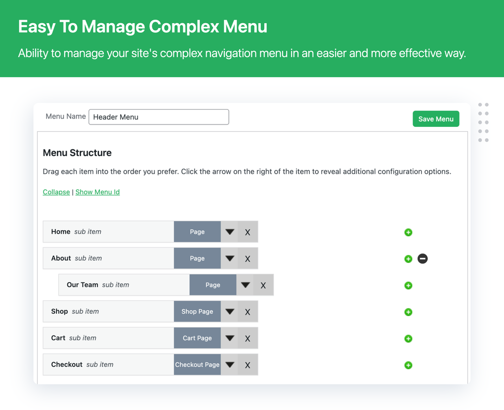Open the Collapse link

pyautogui.click(x=56, y=192)
